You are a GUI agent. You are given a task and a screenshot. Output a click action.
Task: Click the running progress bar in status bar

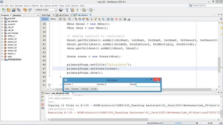(x=179, y=123)
